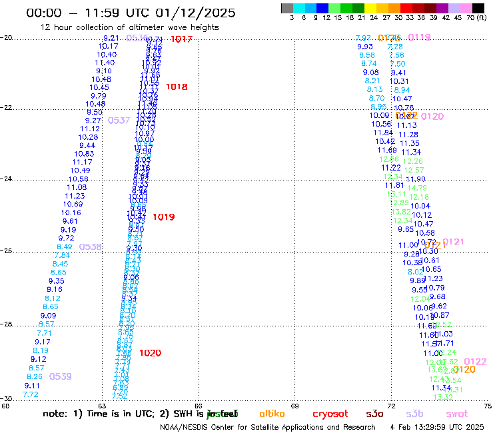The height and width of the screenshot is (433, 493).
Task: Select the dark red 's3a' legend label
Action: tap(374, 414)
